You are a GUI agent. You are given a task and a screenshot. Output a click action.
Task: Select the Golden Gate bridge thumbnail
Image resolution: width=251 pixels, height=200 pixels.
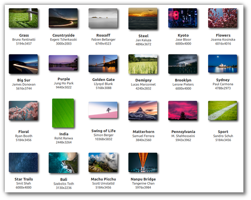click(x=103, y=64)
